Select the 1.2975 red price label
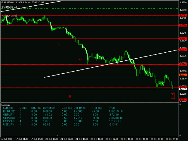The width and height of the screenshot is (188, 141). click(183, 50)
